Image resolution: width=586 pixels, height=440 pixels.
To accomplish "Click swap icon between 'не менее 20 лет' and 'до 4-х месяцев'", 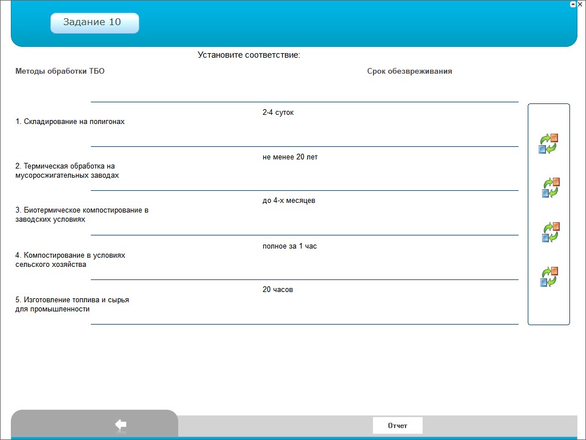I will (x=551, y=187).
